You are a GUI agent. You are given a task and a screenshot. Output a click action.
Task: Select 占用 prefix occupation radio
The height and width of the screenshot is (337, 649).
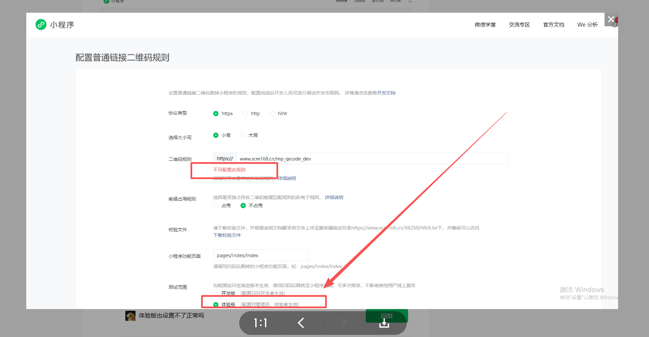click(x=216, y=205)
